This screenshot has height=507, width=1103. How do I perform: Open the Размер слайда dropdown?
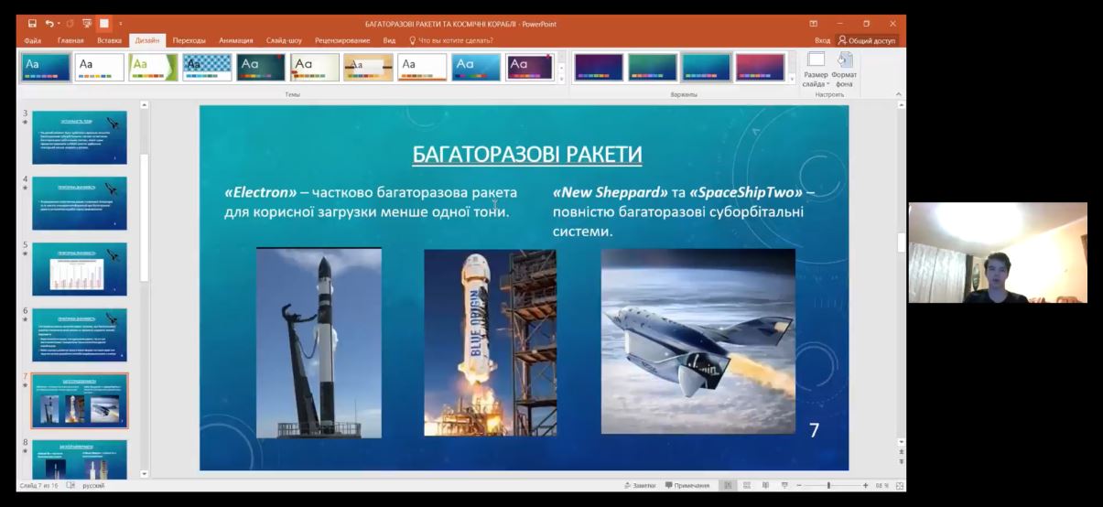(815, 70)
